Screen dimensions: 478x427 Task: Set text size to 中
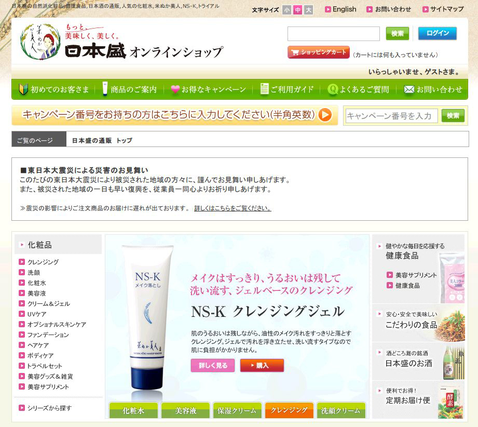point(298,10)
